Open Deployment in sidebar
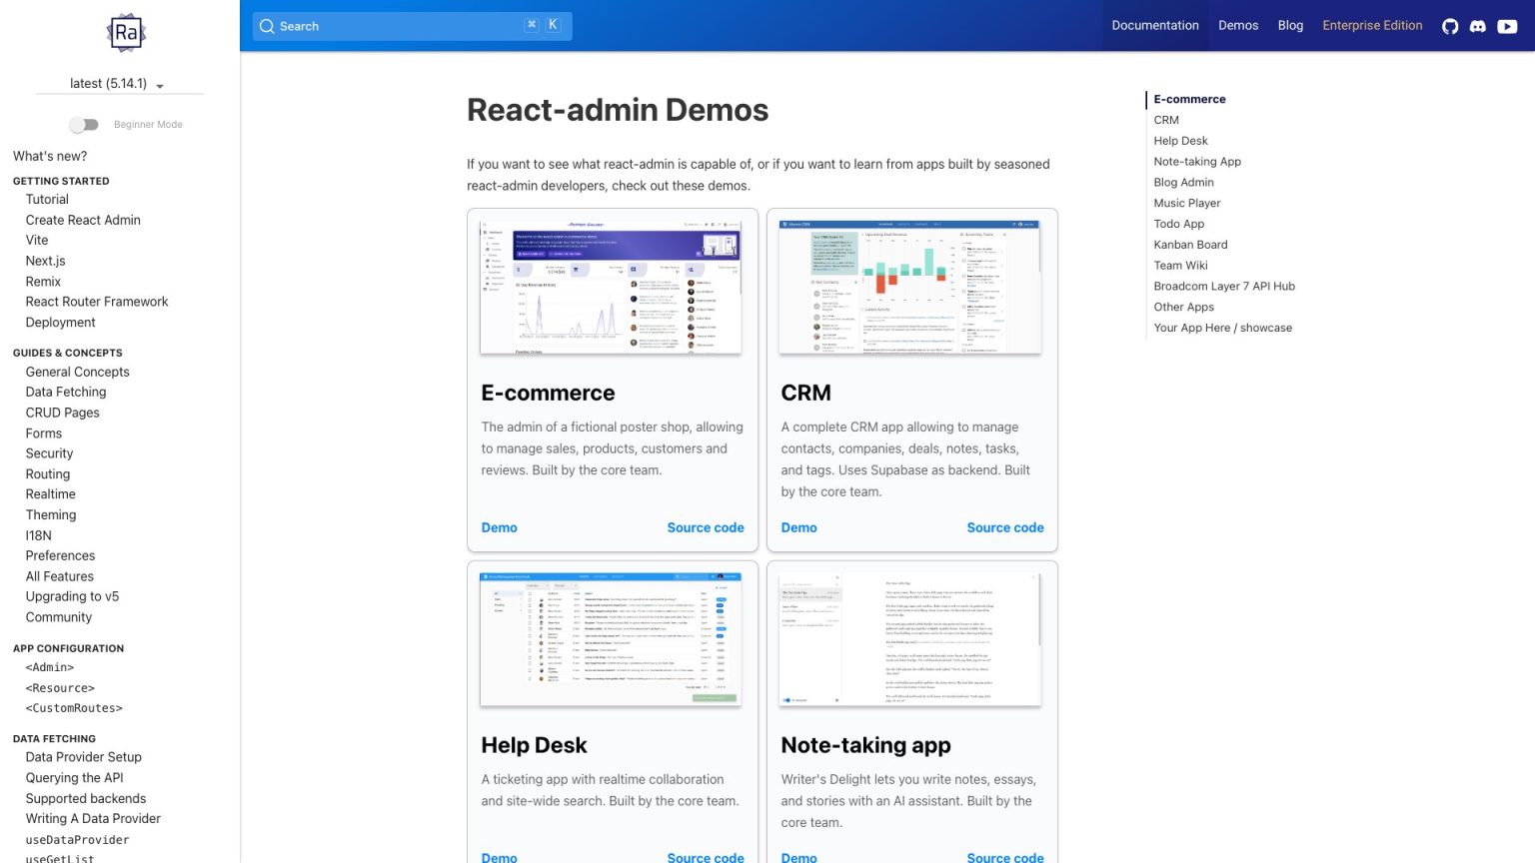This screenshot has width=1535, height=863. (x=61, y=323)
